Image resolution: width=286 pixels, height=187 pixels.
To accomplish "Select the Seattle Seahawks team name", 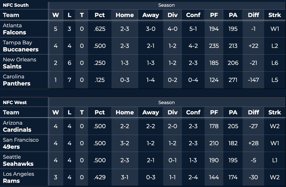I will [18, 160].
